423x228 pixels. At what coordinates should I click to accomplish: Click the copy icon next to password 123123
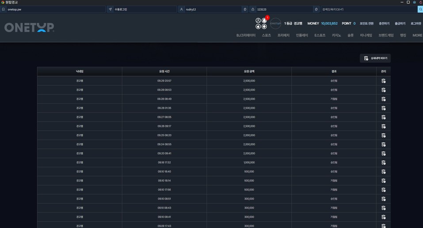click(x=316, y=9)
